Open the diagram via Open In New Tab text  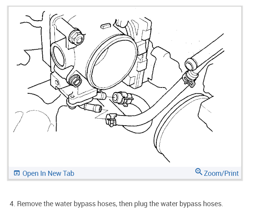48,173
